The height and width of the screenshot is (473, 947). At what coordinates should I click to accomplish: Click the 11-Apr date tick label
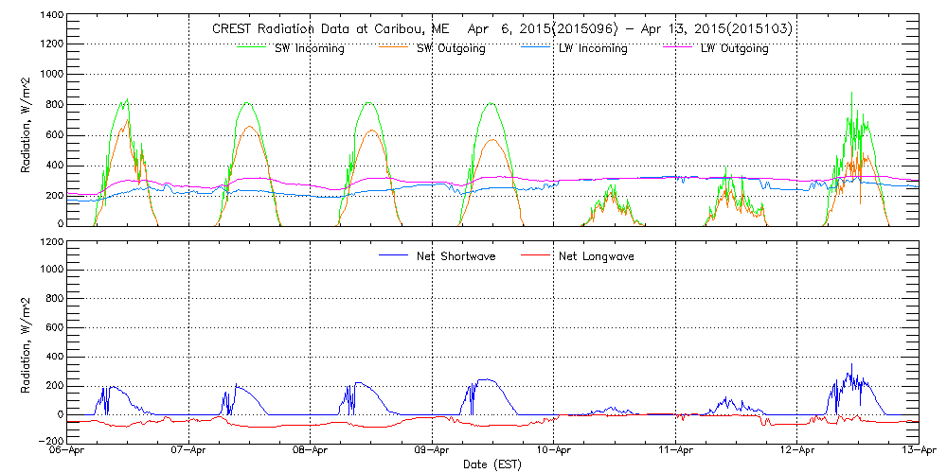click(675, 451)
